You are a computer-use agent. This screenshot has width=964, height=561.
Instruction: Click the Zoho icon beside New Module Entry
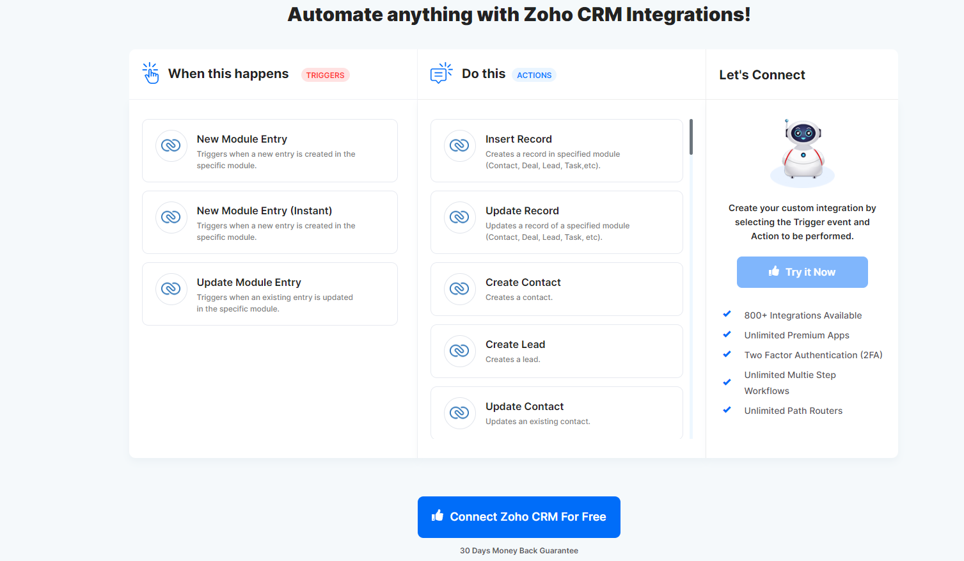(171, 145)
